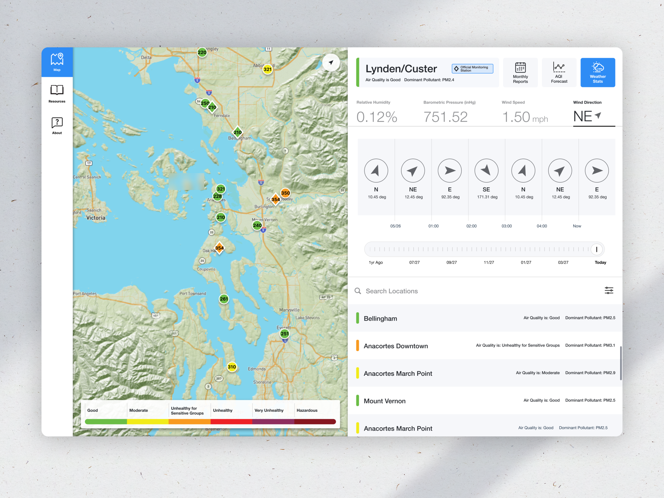The image size is (664, 498).
Task: Click the SE 171.31 deg wind arrow
Action: pyautogui.click(x=486, y=171)
